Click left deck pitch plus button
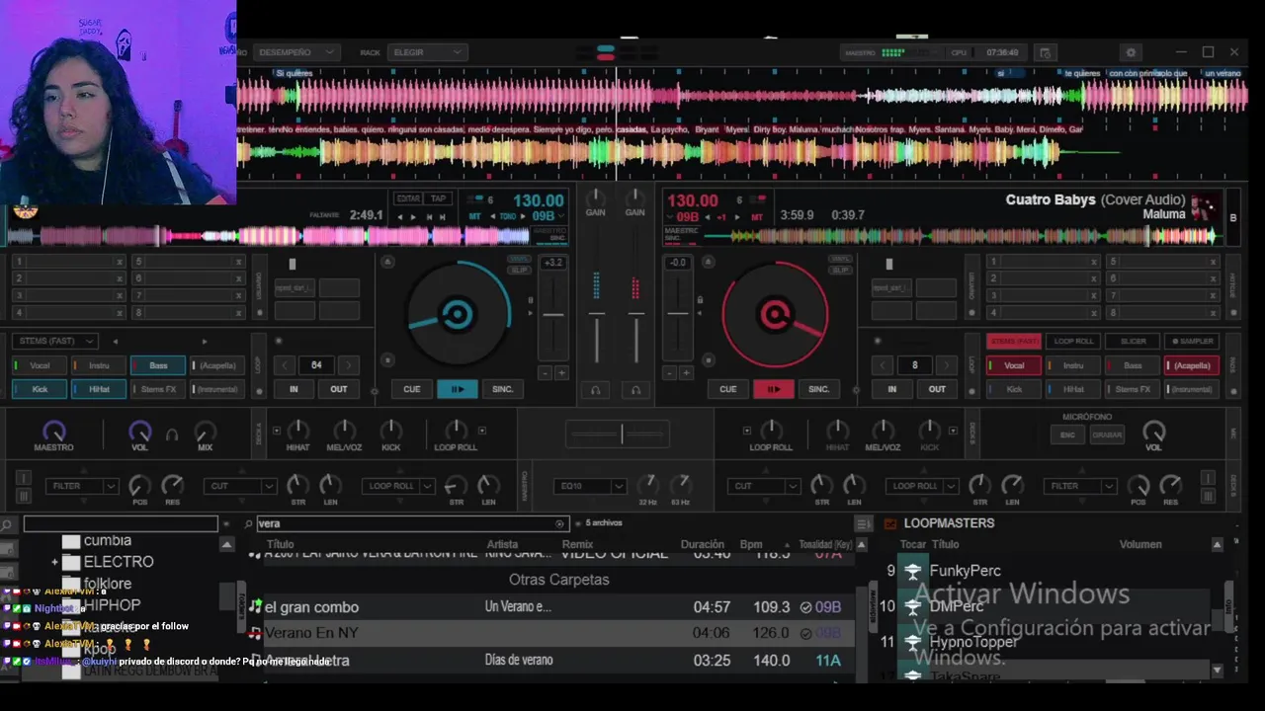 point(561,373)
